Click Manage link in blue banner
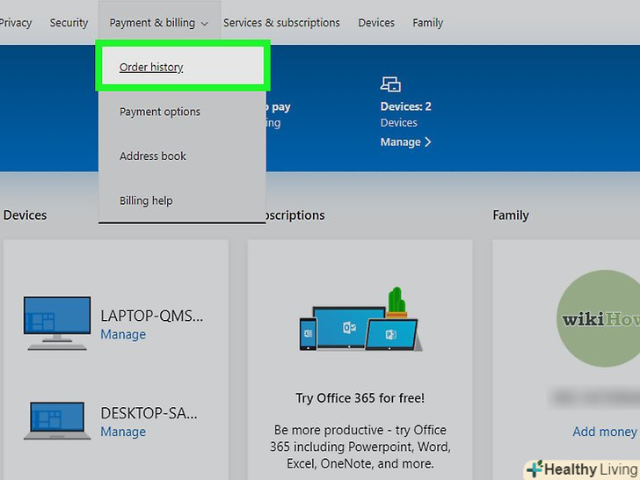 (x=405, y=142)
